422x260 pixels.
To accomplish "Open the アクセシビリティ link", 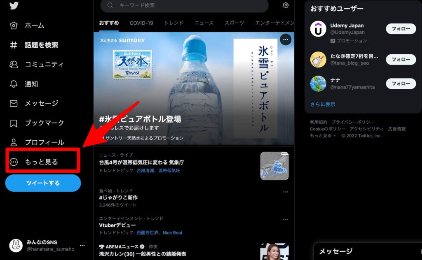I will coord(366,129).
